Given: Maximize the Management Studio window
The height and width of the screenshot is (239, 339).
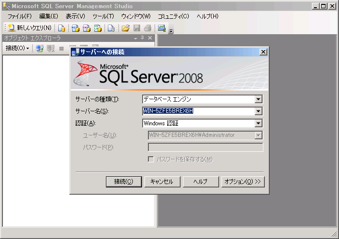Looking at the screenshot, I should (x=324, y=6).
